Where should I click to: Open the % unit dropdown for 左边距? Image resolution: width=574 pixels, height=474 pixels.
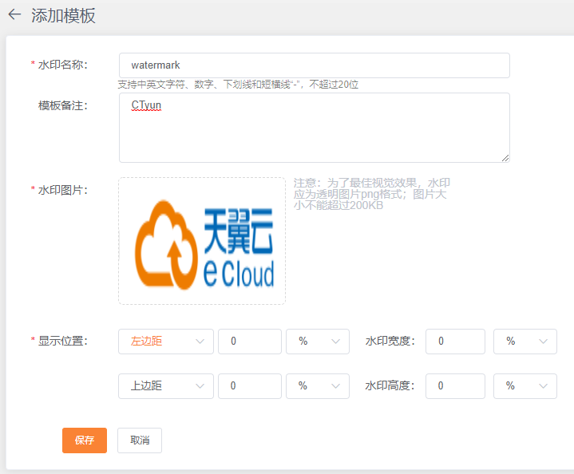tap(318, 341)
